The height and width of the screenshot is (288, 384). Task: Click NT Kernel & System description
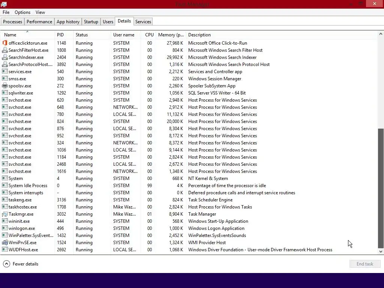tap(208, 178)
